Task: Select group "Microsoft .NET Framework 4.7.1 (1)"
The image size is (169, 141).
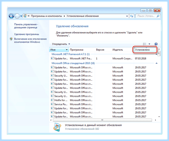Action: (71, 54)
